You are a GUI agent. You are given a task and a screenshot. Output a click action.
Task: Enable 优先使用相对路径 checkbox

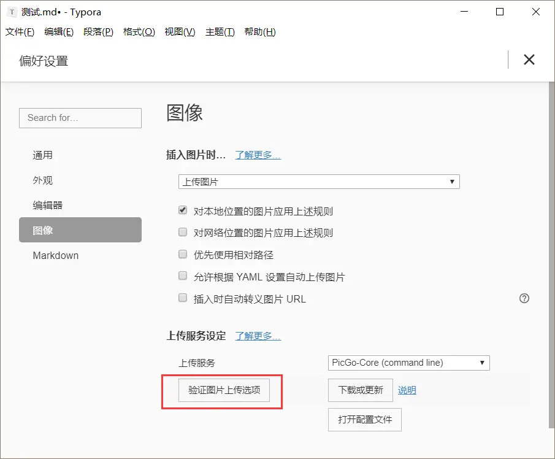183,254
